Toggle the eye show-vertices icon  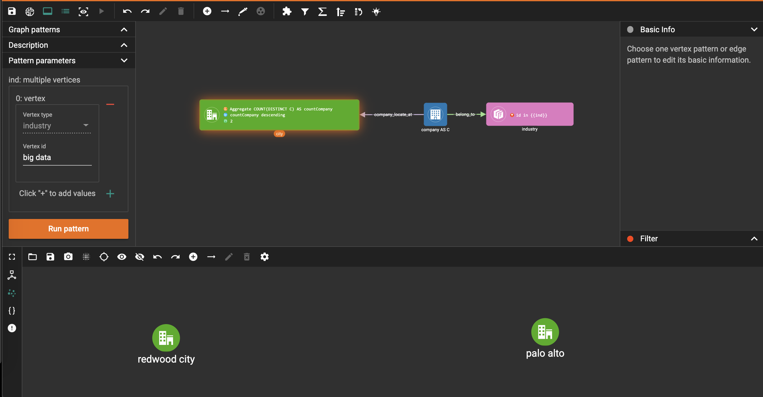pyautogui.click(x=122, y=257)
